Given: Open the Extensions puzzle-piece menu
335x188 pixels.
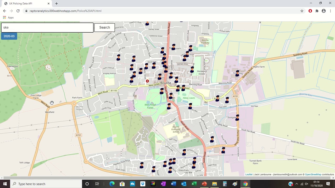Looking at the screenshot, I should coord(317,11).
